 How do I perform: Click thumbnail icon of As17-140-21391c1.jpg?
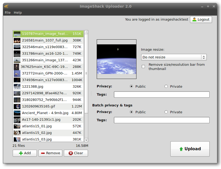tap(17, 120)
